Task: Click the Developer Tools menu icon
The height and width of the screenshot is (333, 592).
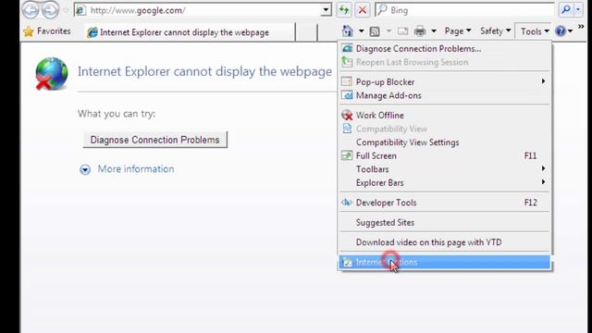Action: click(347, 203)
